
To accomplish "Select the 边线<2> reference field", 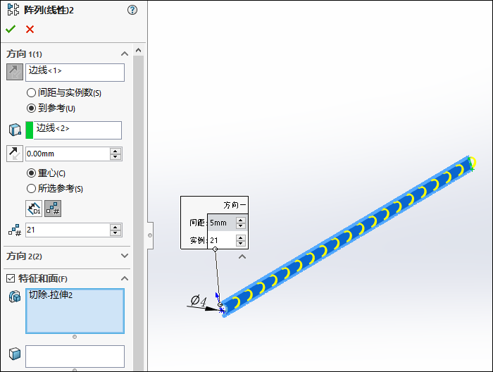I will [x=77, y=130].
